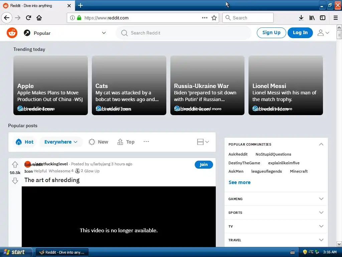Click the Top sort chart icon
The height and width of the screenshot is (257, 342).
pos(120,142)
